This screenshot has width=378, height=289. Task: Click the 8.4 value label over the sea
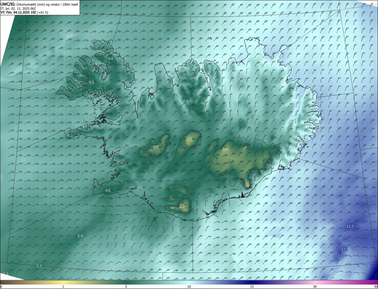[69, 36]
